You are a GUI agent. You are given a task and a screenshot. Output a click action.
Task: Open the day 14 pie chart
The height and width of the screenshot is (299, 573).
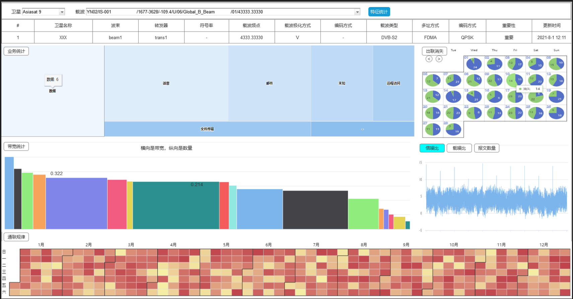click(453, 97)
